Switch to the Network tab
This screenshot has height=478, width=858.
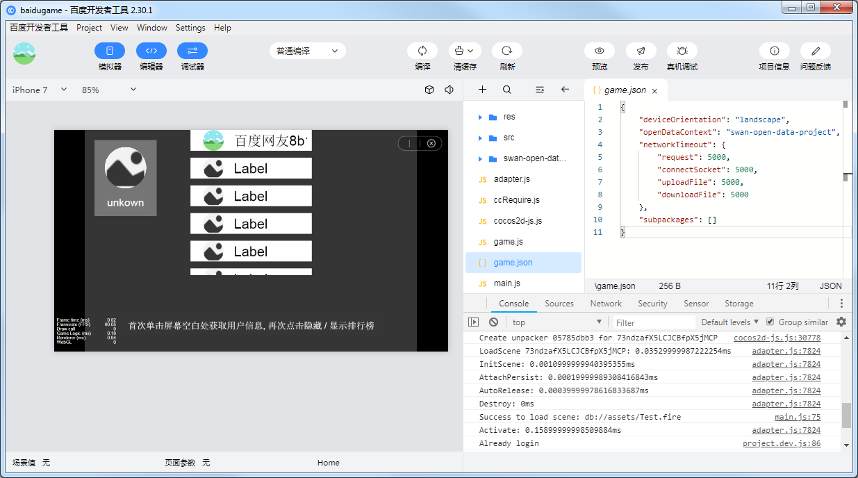(x=606, y=304)
